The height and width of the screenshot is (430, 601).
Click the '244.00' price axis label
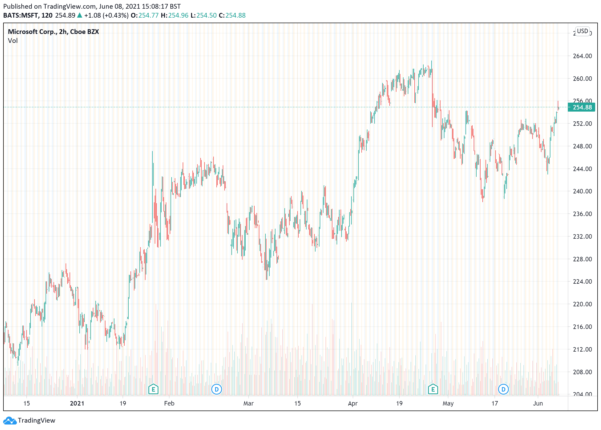pyautogui.click(x=582, y=169)
